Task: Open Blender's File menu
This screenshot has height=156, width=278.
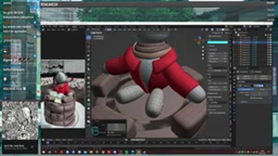Action: point(46,26)
